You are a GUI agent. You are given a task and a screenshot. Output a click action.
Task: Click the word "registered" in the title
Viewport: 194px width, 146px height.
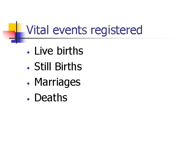point(116,30)
